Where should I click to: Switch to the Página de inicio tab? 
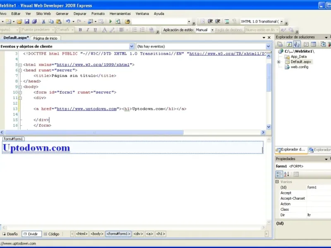(46, 38)
